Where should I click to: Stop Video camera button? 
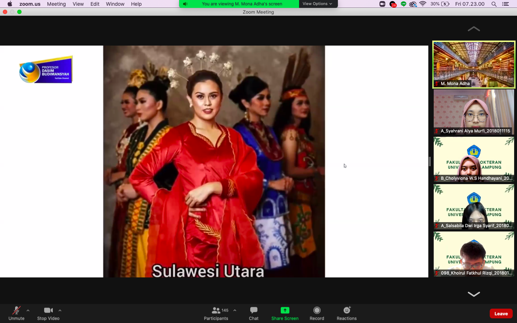click(x=48, y=313)
